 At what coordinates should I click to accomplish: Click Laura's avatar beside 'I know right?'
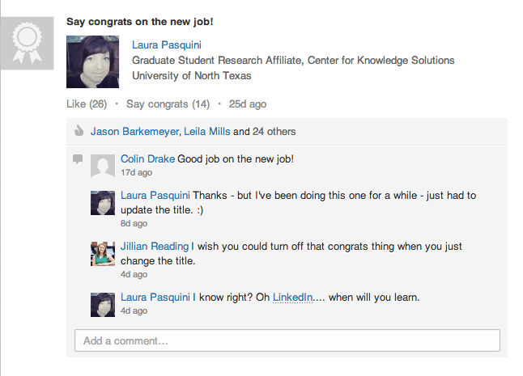point(103,305)
